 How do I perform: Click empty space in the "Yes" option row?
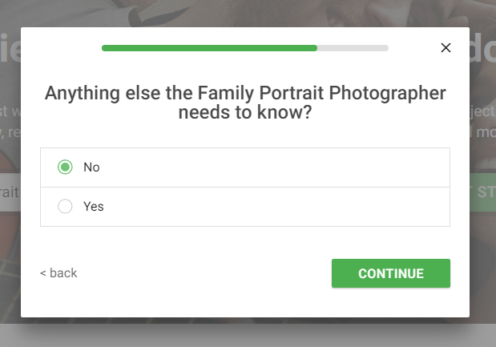(269, 207)
